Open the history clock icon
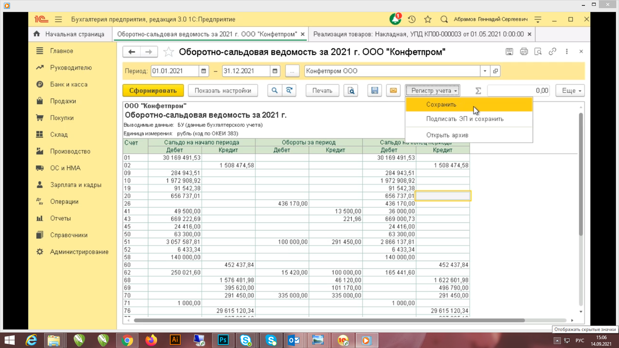Screen dimensions: 619x348 [x=412, y=20]
